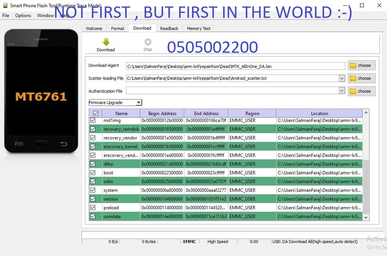Screen dimensions: 387x256
Task: Click the 0 Bytes status entry
Action: (x=149, y=242)
